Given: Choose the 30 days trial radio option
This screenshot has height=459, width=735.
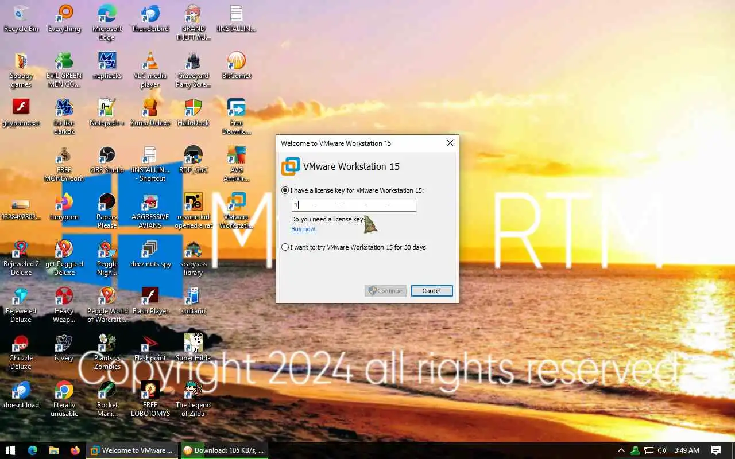Looking at the screenshot, I should (285, 247).
